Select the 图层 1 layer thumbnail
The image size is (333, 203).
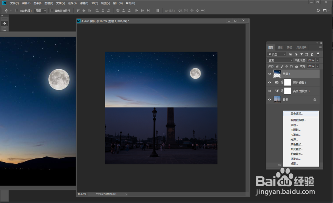[277, 74]
